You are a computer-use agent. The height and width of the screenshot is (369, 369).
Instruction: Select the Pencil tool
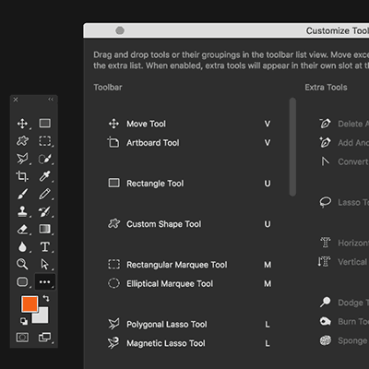coord(45,194)
